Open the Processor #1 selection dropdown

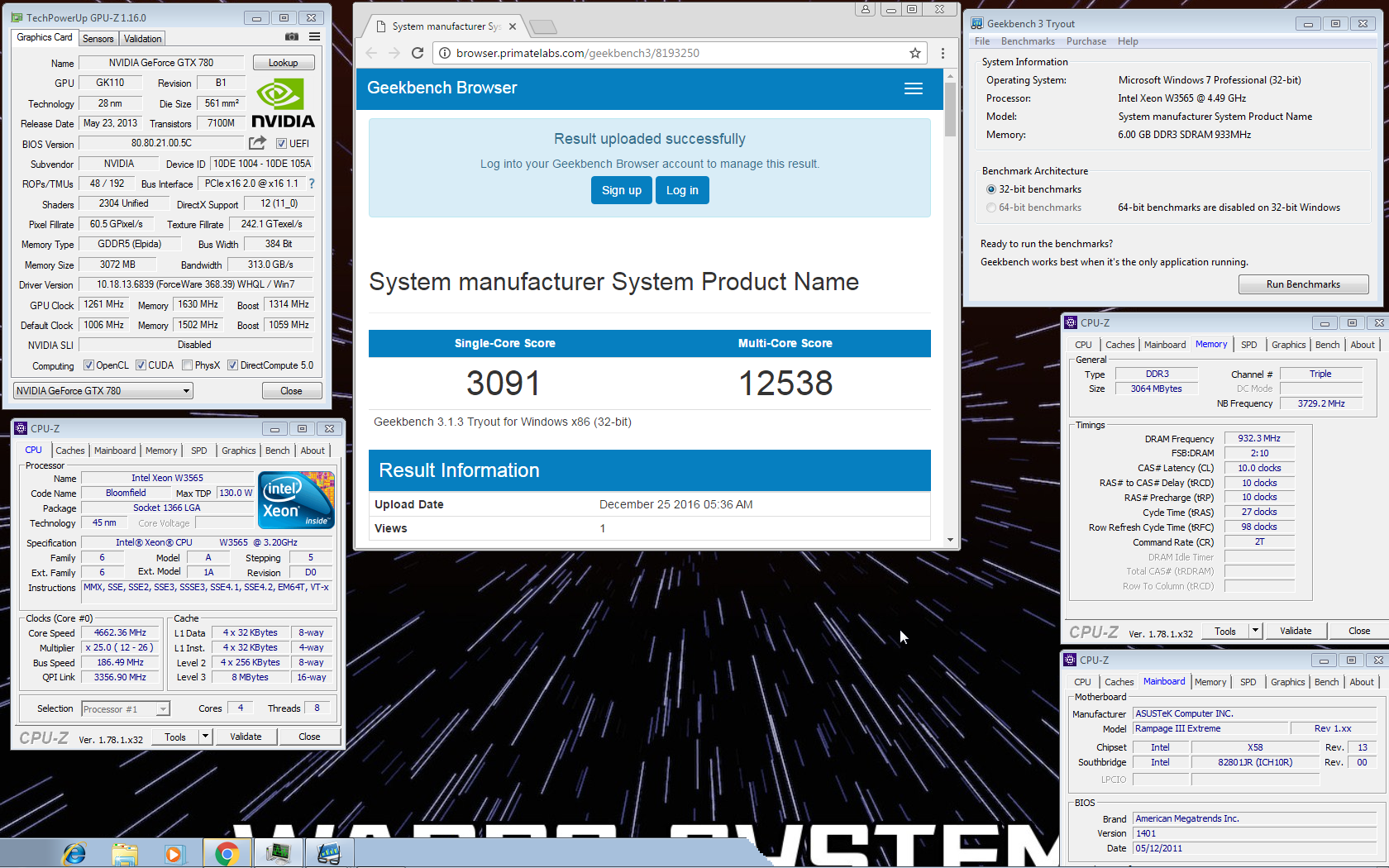[x=126, y=708]
